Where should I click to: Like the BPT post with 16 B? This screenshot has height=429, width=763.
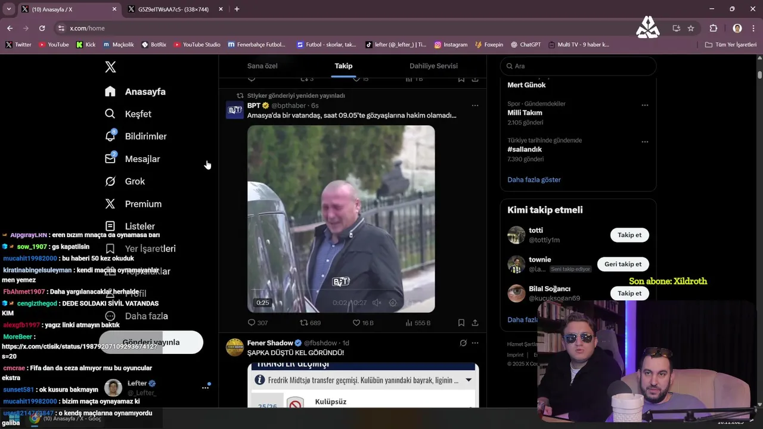tap(363, 323)
